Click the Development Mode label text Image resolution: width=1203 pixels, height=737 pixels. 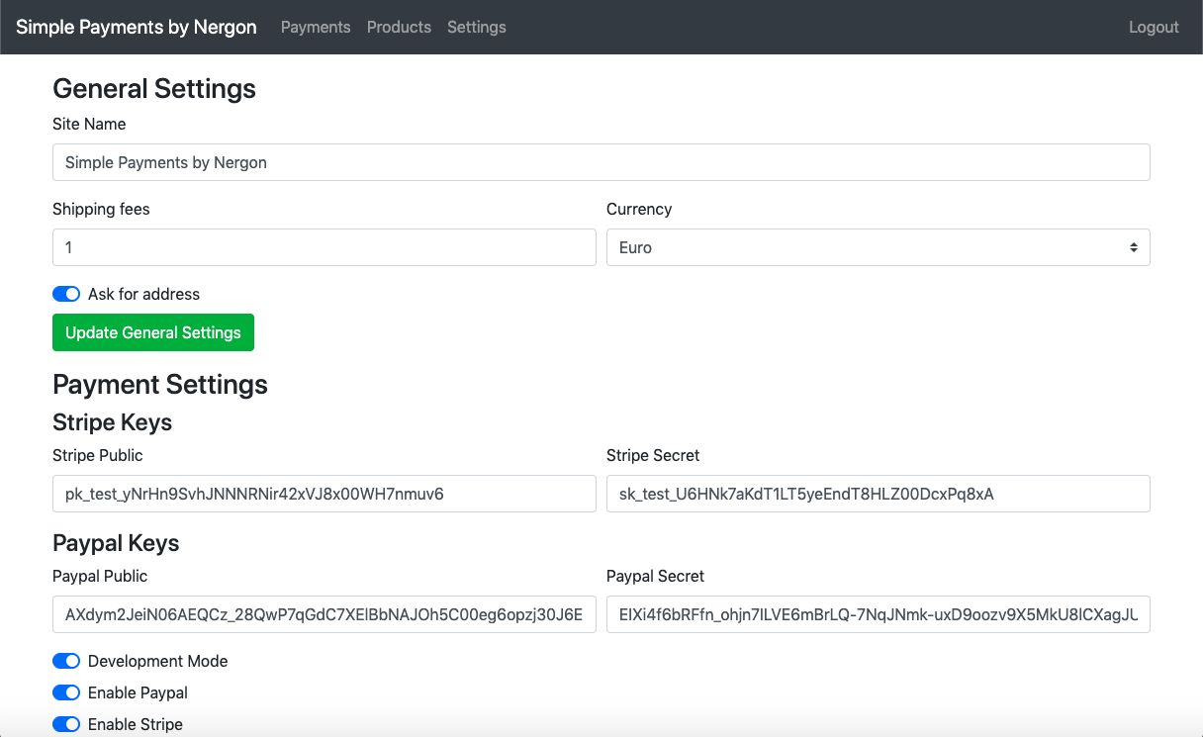pos(157,661)
